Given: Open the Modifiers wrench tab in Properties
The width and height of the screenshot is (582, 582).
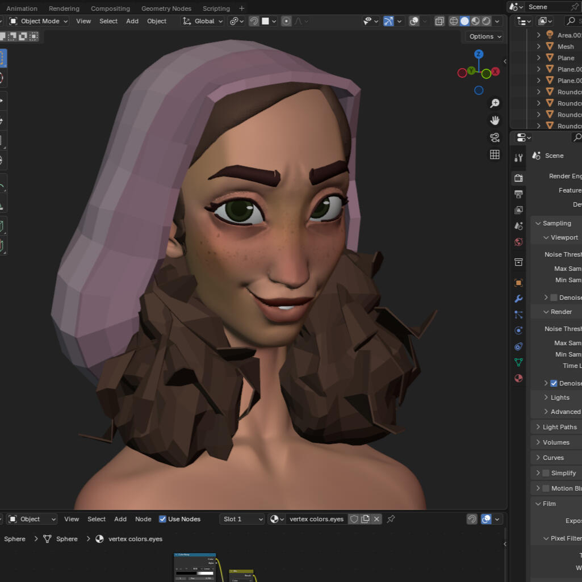Looking at the screenshot, I should click(518, 299).
